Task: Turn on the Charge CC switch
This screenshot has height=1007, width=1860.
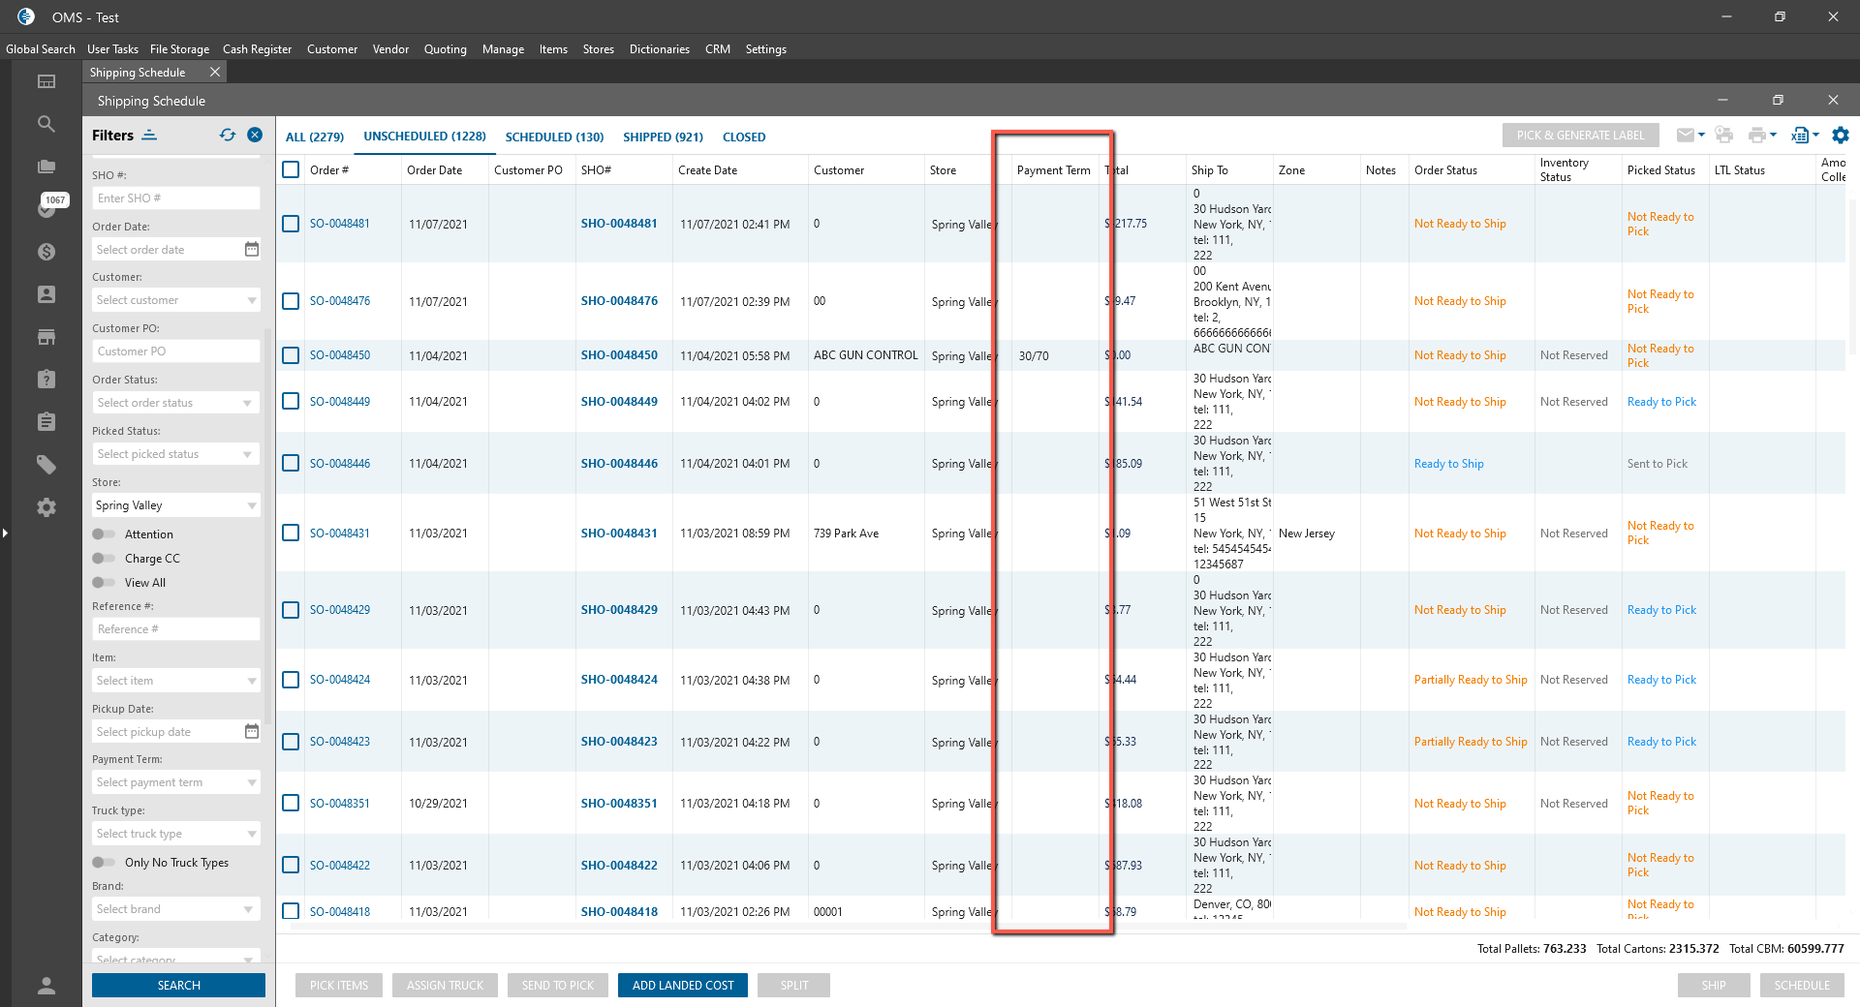Action: 103,559
